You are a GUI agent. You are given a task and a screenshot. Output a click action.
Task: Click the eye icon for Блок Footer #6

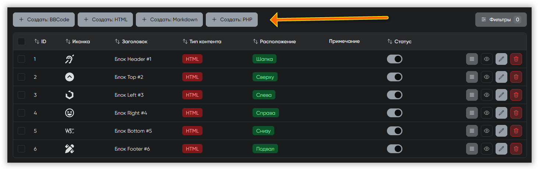click(x=486, y=149)
